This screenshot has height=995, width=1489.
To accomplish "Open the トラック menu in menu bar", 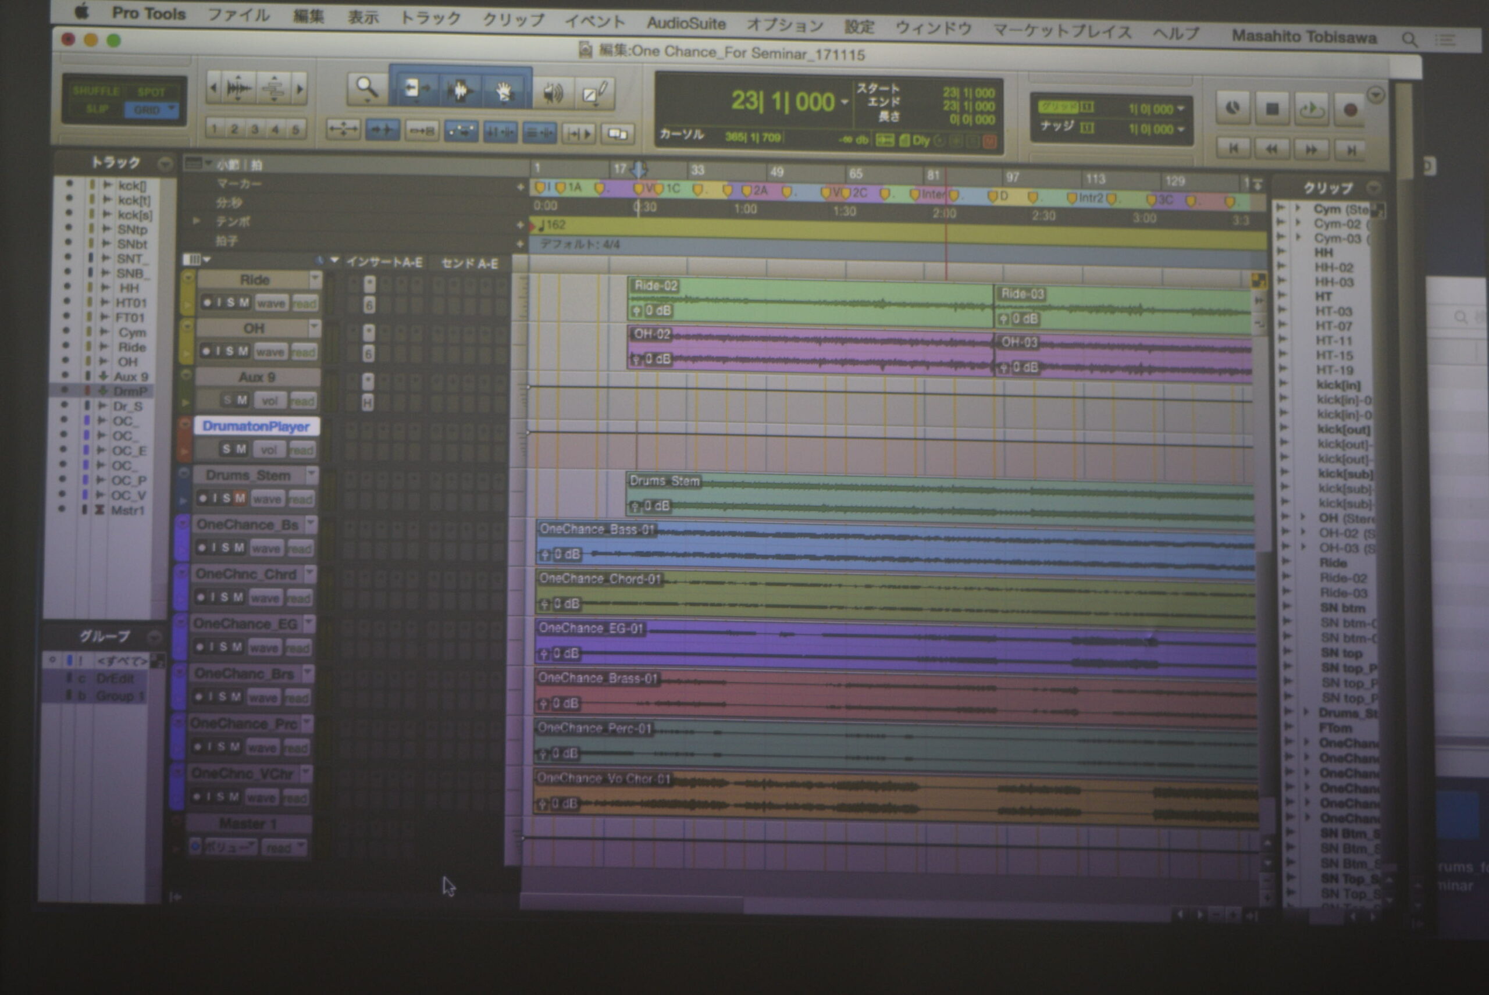I will (430, 19).
